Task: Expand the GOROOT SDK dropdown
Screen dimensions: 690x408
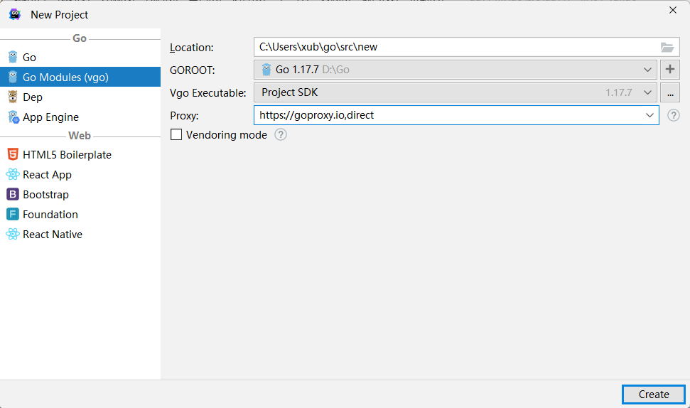Action: pos(647,70)
